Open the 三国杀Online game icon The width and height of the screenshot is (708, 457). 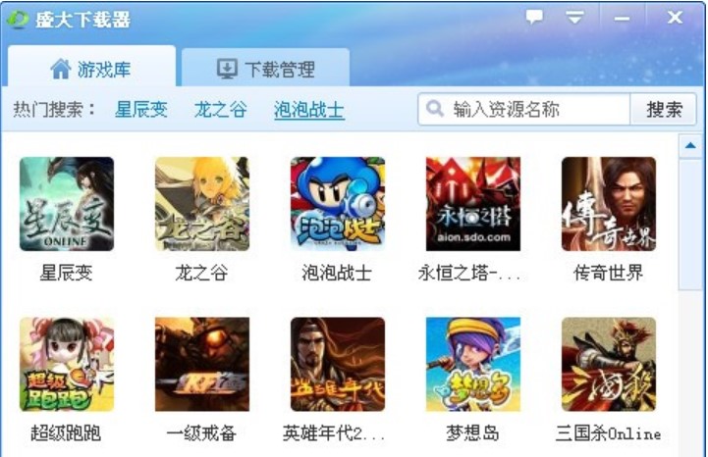tap(609, 364)
